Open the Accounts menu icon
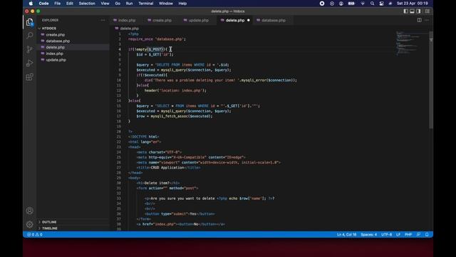Image resolution: width=456 pixels, height=257 pixels. click(x=29, y=211)
